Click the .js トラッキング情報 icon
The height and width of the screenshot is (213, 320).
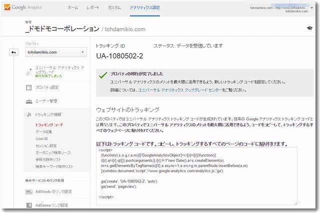tap(29, 114)
